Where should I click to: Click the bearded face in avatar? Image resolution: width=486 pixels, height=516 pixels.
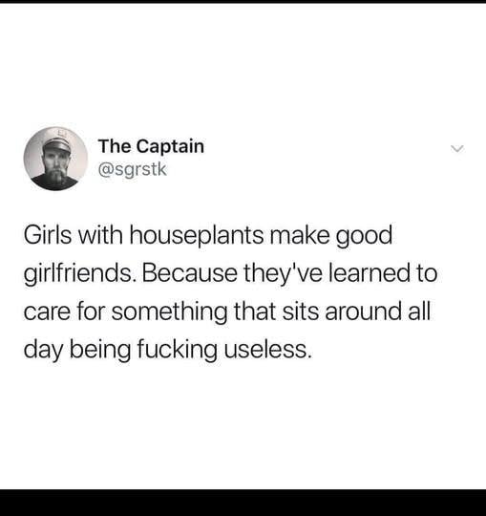56,164
